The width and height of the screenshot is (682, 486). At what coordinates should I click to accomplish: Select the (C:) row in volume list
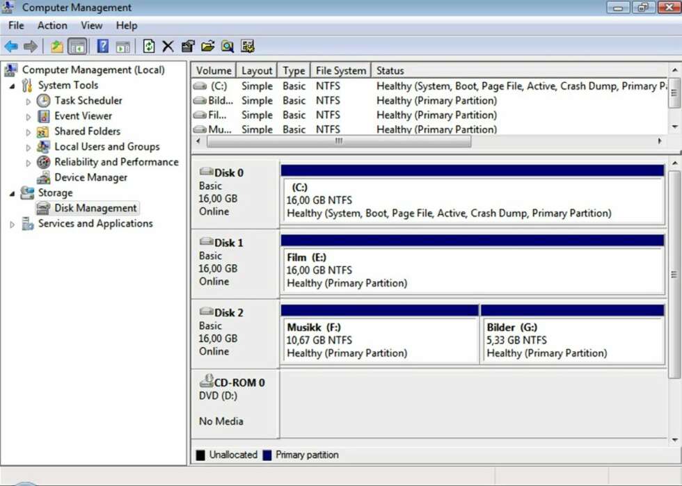coord(430,86)
